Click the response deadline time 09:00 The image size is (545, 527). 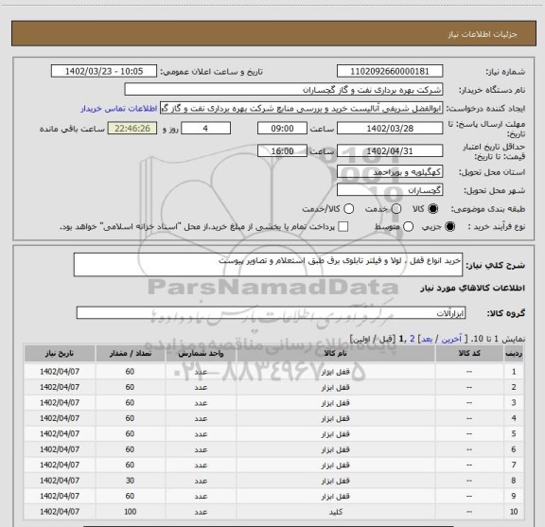pyautogui.click(x=282, y=129)
